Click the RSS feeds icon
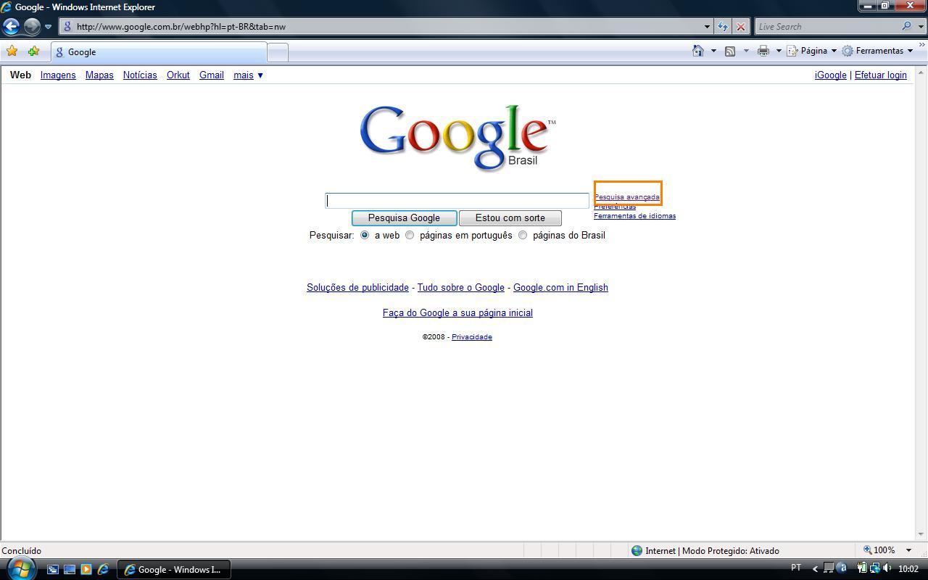 coord(730,51)
